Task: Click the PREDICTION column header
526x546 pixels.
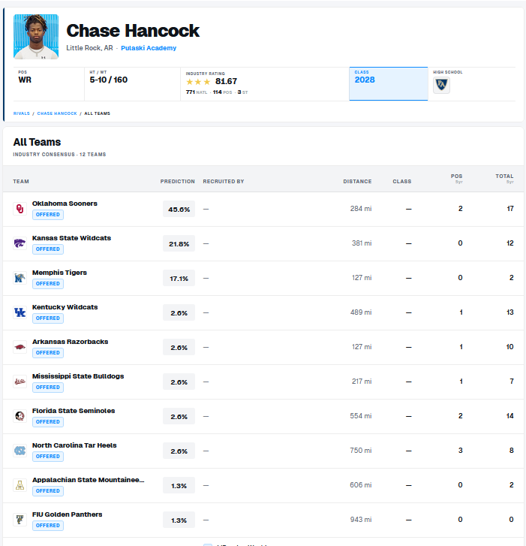Action: [177, 182]
